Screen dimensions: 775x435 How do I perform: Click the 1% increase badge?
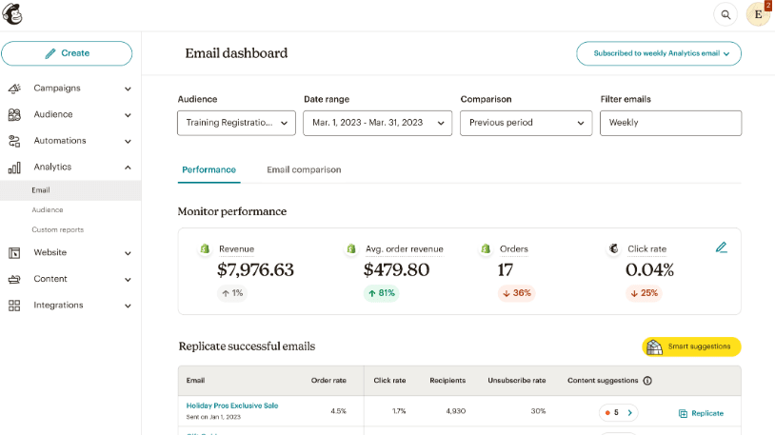point(232,293)
